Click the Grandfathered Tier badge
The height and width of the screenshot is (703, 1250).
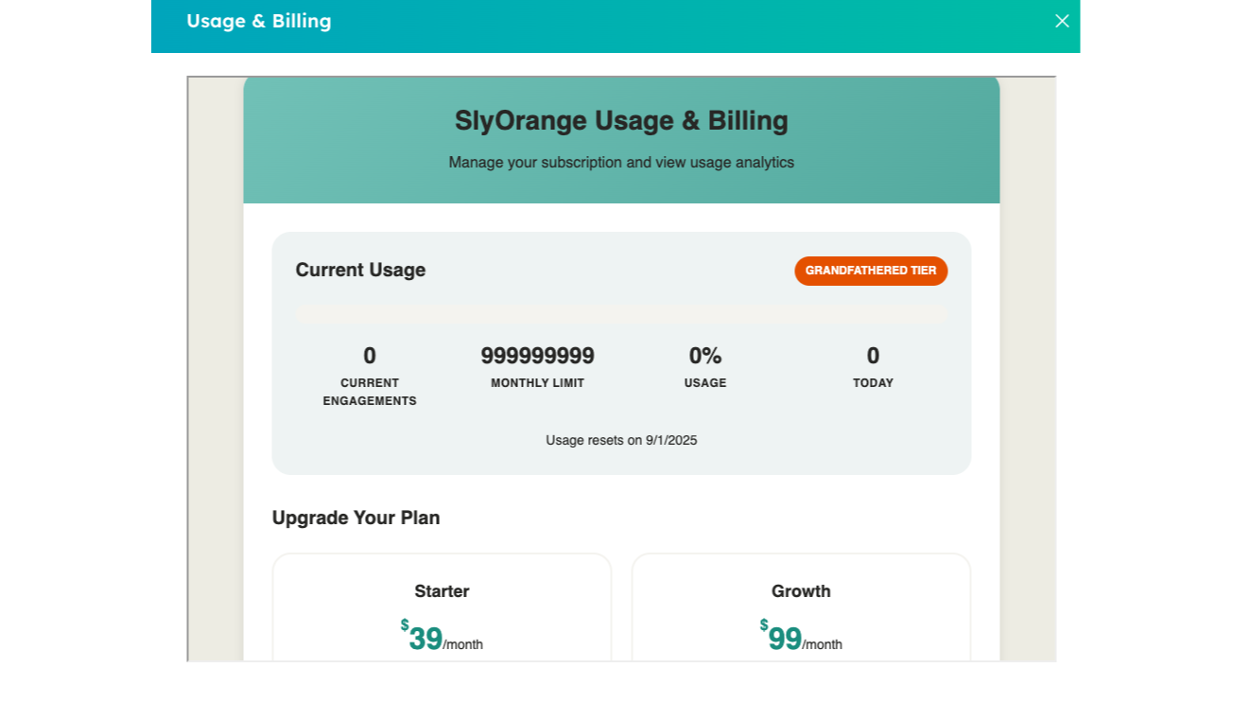click(870, 271)
